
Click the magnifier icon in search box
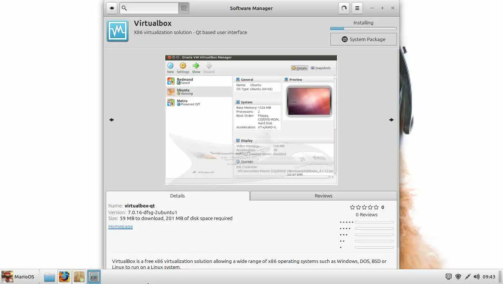click(124, 8)
